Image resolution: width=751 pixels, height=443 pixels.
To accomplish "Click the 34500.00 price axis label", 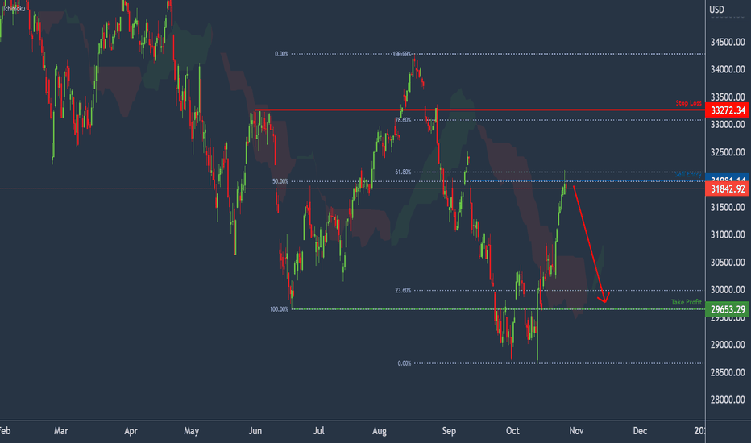I will click(x=728, y=42).
